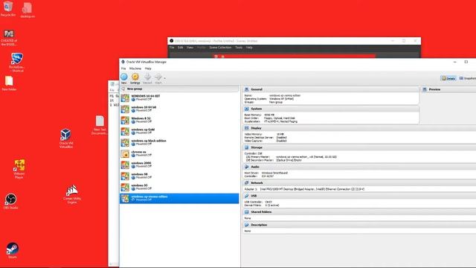Click the Preview panel header

[x=448, y=89]
